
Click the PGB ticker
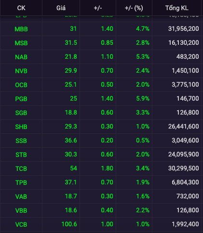pos(21,99)
